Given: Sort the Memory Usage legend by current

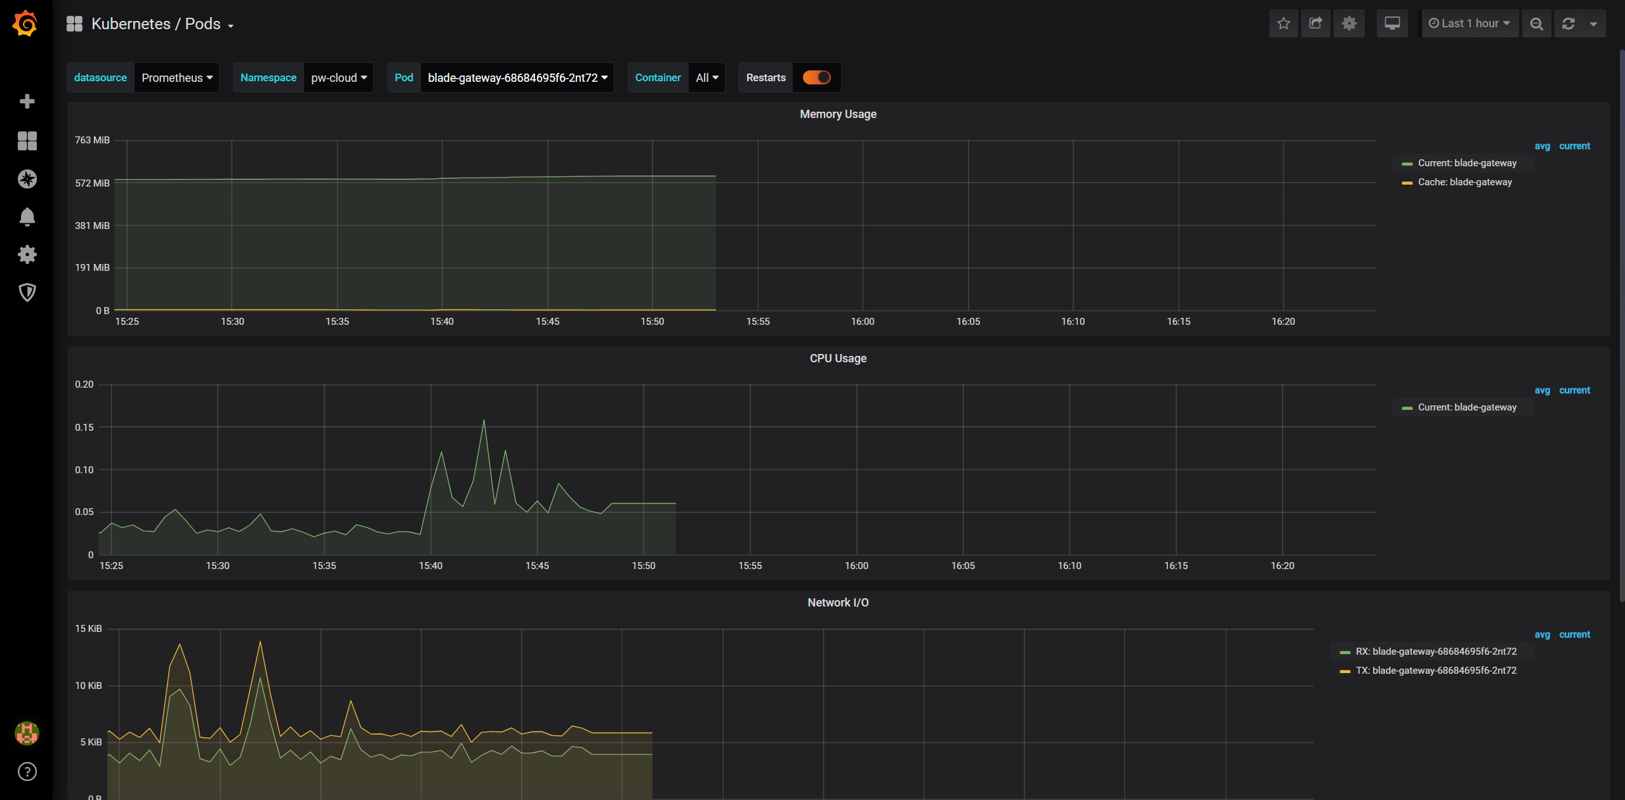Looking at the screenshot, I should (1574, 146).
